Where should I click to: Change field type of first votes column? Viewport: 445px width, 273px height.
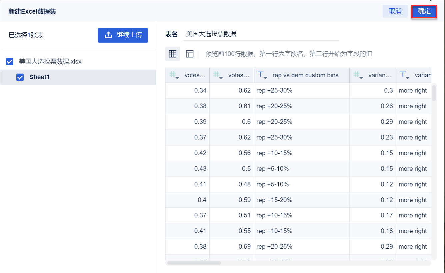tap(173, 75)
